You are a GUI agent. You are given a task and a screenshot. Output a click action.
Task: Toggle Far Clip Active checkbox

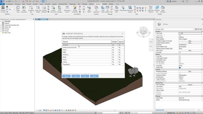pyautogui.click(x=180, y=62)
